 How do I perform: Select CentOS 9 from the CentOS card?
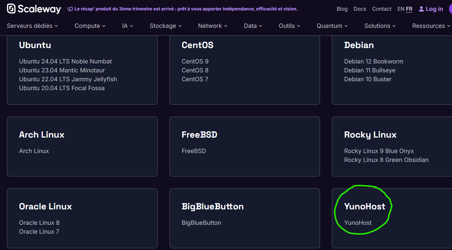coord(195,61)
